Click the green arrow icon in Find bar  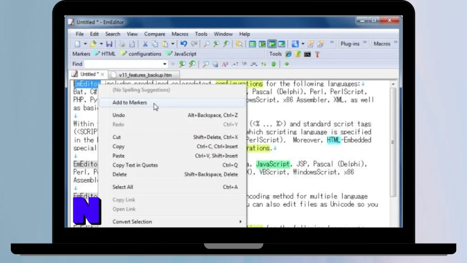[x=287, y=64]
